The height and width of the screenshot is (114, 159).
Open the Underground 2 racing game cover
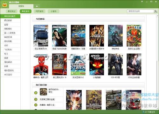pos(59,36)
